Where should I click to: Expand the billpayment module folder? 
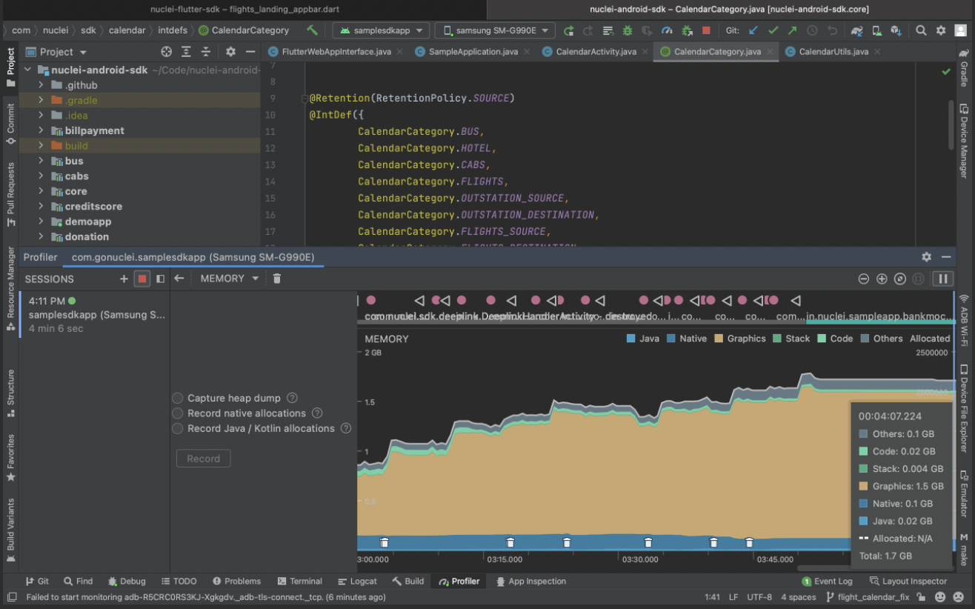coord(41,130)
